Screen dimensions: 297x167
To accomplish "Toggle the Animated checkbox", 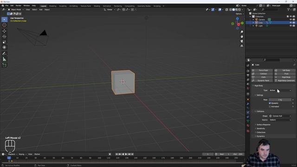I will tap(270, 107).
